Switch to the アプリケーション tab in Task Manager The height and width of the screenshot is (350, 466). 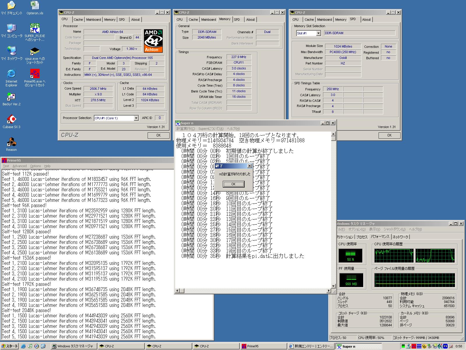(x=345, y=237)
